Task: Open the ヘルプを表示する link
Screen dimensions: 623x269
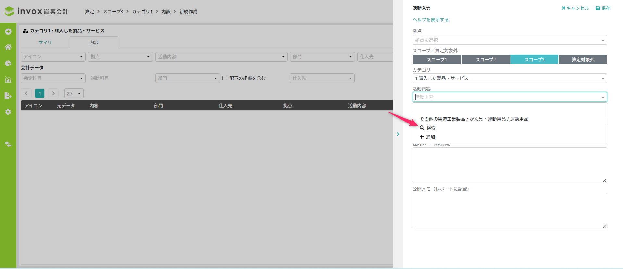Action: click(430, 20)
